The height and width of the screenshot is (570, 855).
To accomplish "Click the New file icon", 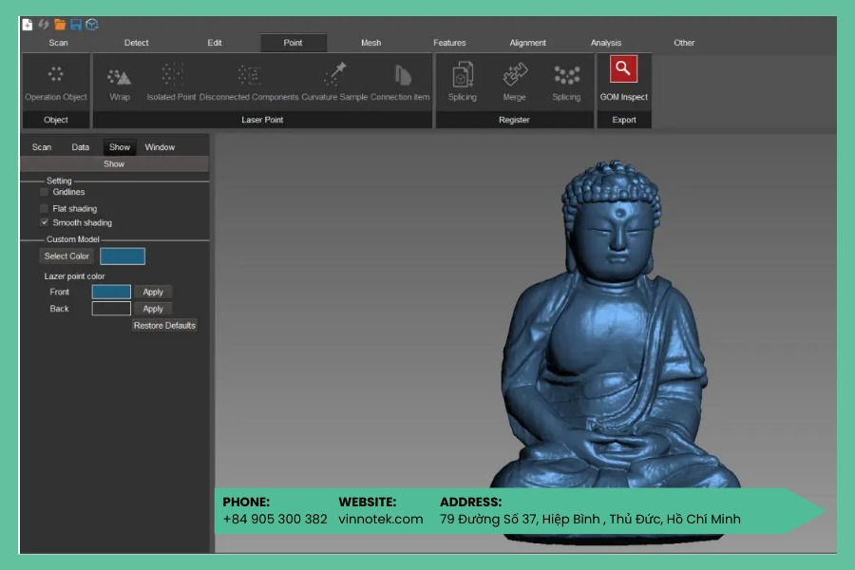I will click(x=28, y=24).
